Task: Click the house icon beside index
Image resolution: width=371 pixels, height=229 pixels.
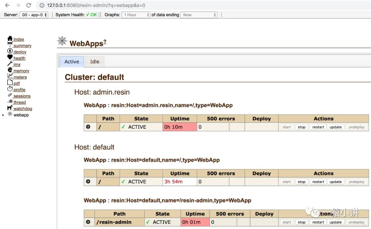Action: click(10, 38)
